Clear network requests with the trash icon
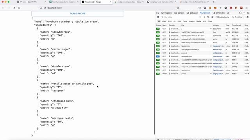Screen dimensions: 250x140 tap(158, 17)
